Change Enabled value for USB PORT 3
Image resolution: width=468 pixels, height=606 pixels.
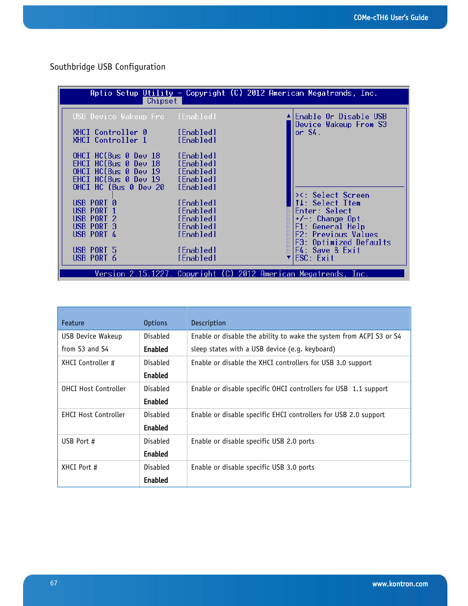click(197, 227)
